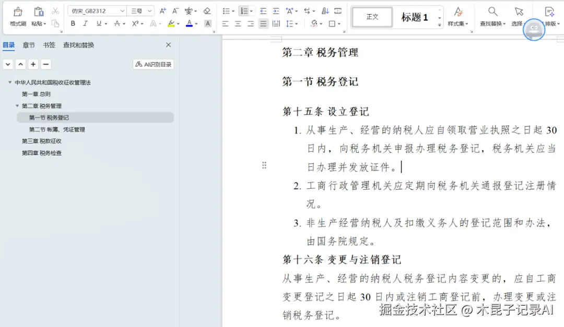Collapse 中华人民共和国税收征收管理法 tree node
Screen dimensions: 564x327
10,82
